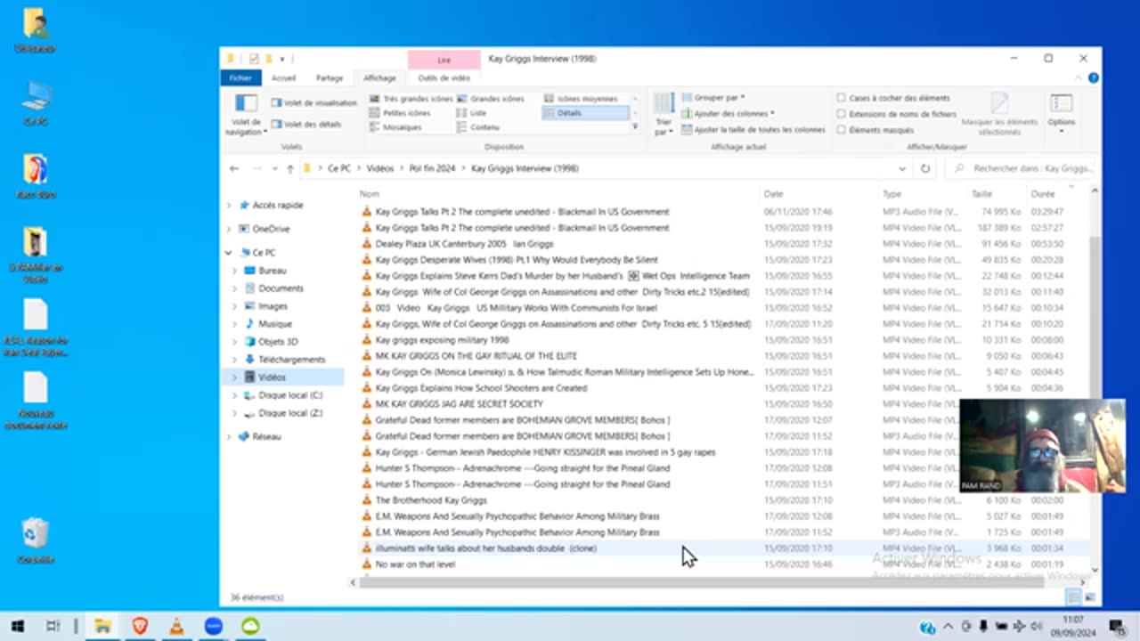Screen dimensions: 1140x641
Task: Click the search box Rechercher dans
Action: point(1022,168)
